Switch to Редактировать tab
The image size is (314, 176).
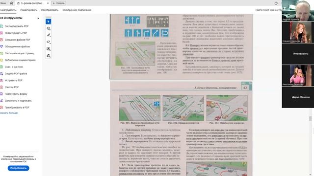(28, 10)
